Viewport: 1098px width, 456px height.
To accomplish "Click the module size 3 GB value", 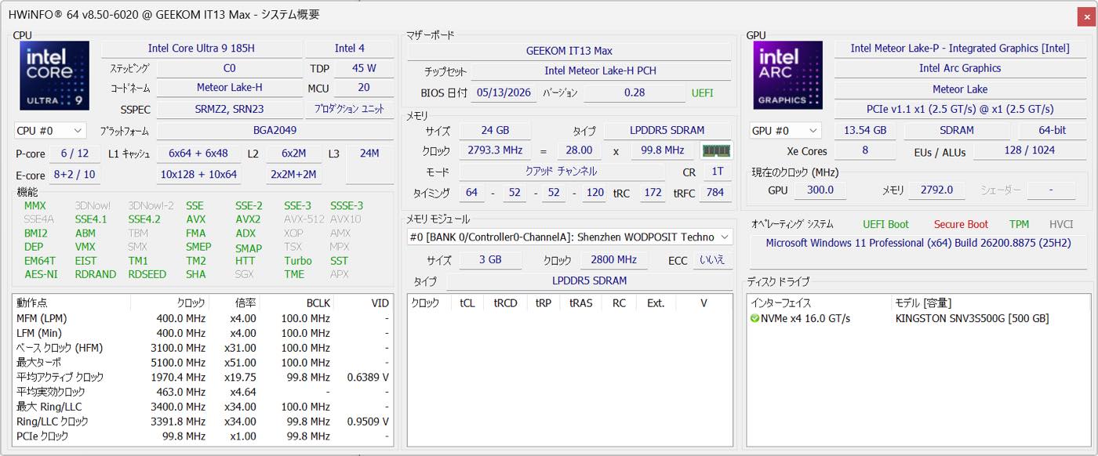I will pyautogui.click(x=490, y=259).
